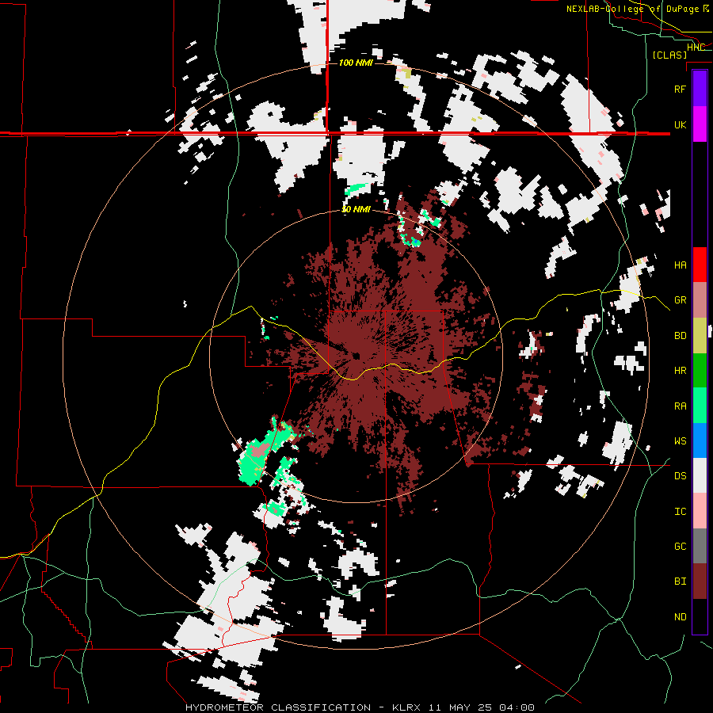
Task: Pick the blue WS legend swatch
Action: coord(700,440)
